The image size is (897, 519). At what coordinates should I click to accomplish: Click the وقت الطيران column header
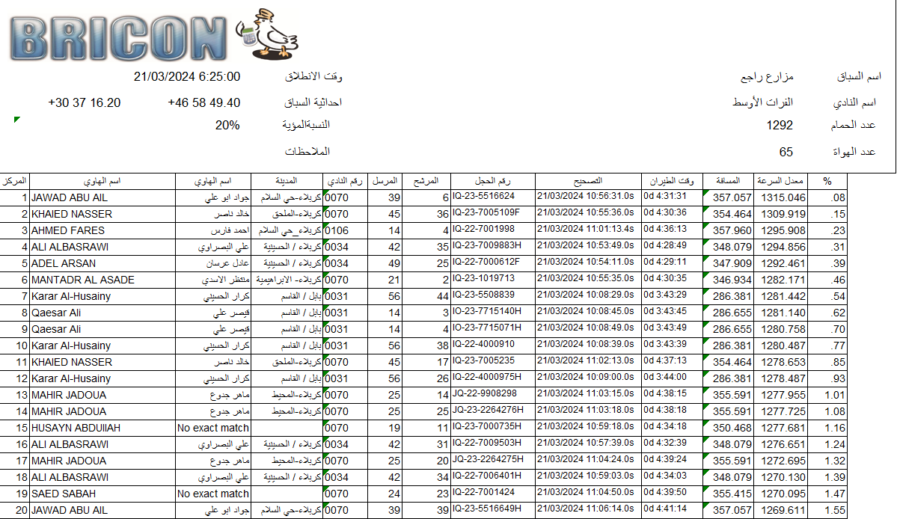(x=671, y=181)
